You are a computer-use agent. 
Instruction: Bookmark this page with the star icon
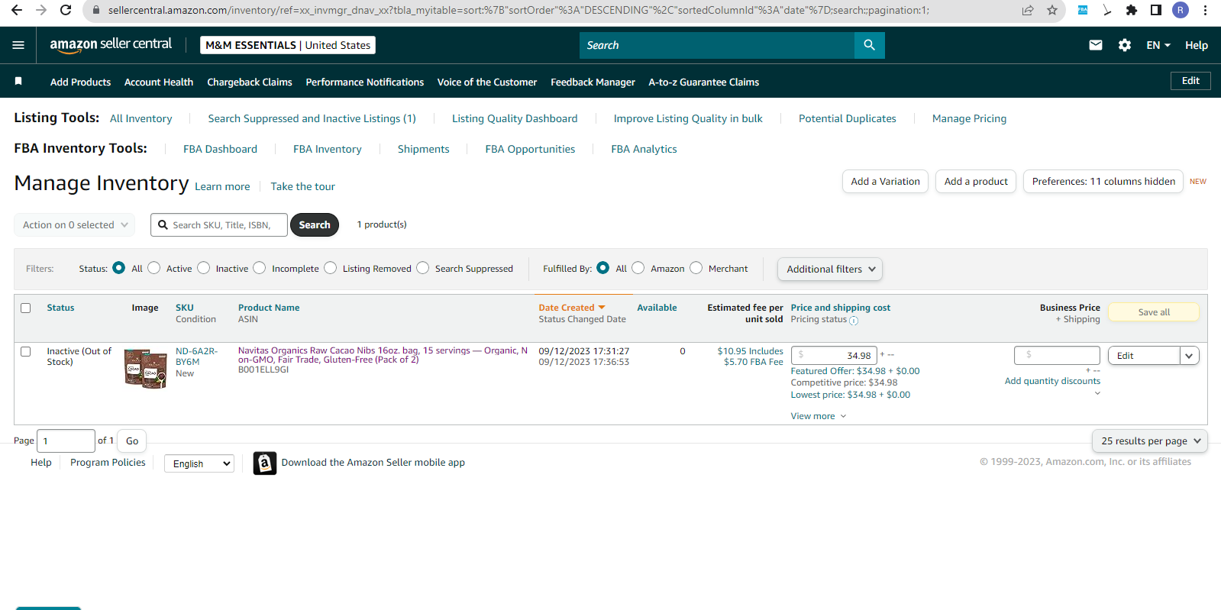point(1052,10)
